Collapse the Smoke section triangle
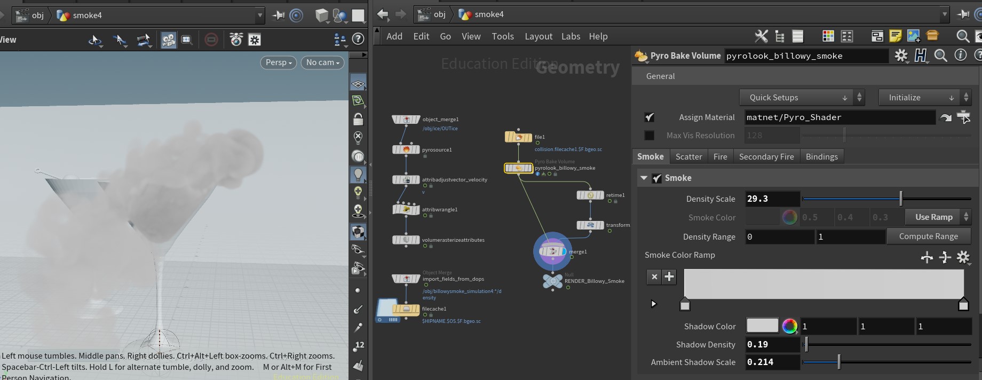This screenshot has height=380, width=982. pyautogui.click(x=644, y=178)
